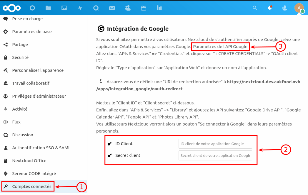Open the Dashboard circle icon
The width and height of the screenshot is (308, 195).
pos(32,8)
